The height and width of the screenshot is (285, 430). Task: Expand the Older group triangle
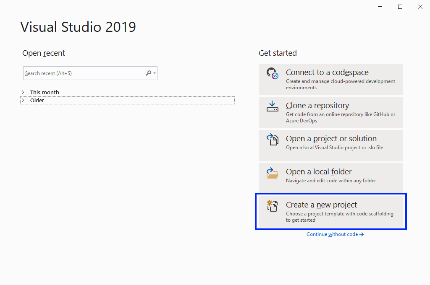coord(23,101)
